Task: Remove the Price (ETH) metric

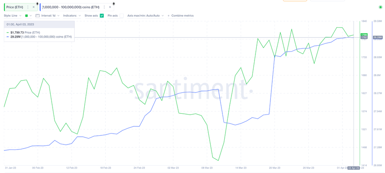Action: [34, 7]
